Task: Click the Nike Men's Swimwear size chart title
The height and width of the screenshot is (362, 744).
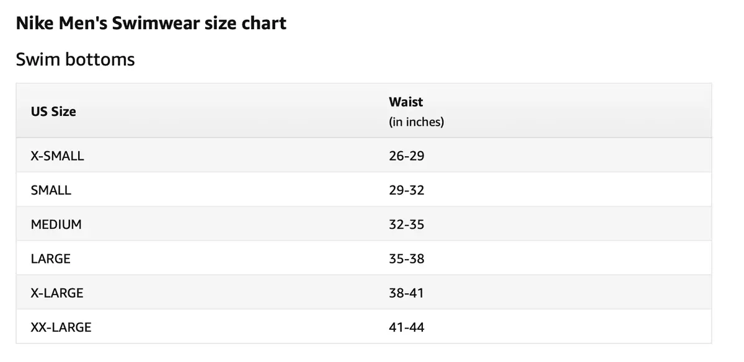Action: [151, 24]
